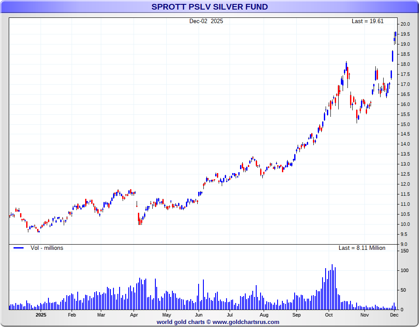The width and height of the screenshot is (419, 327).
Task: Click the 150 volume axis label
Action: pos(404,251)
